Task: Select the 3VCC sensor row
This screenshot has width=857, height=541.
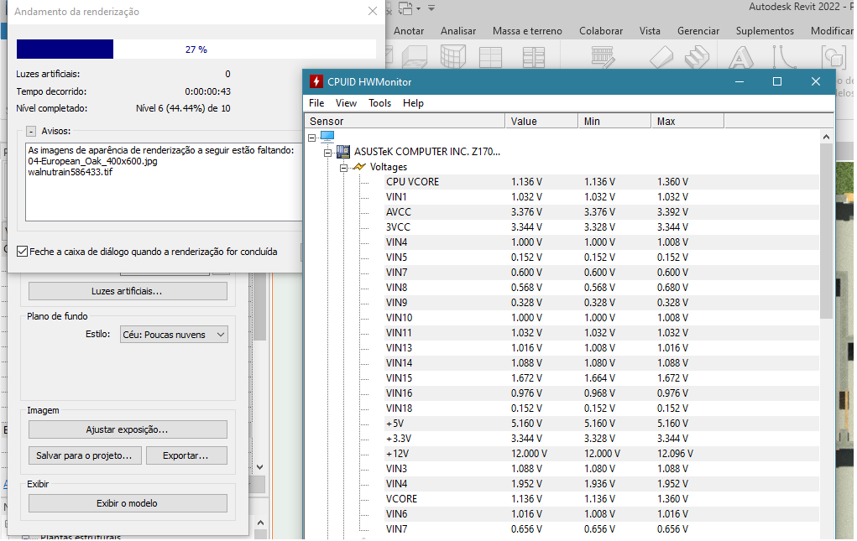Action: click(601, 227)
